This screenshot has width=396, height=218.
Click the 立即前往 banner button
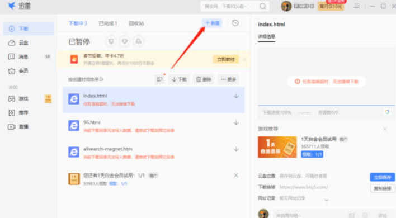pos(226,60)
